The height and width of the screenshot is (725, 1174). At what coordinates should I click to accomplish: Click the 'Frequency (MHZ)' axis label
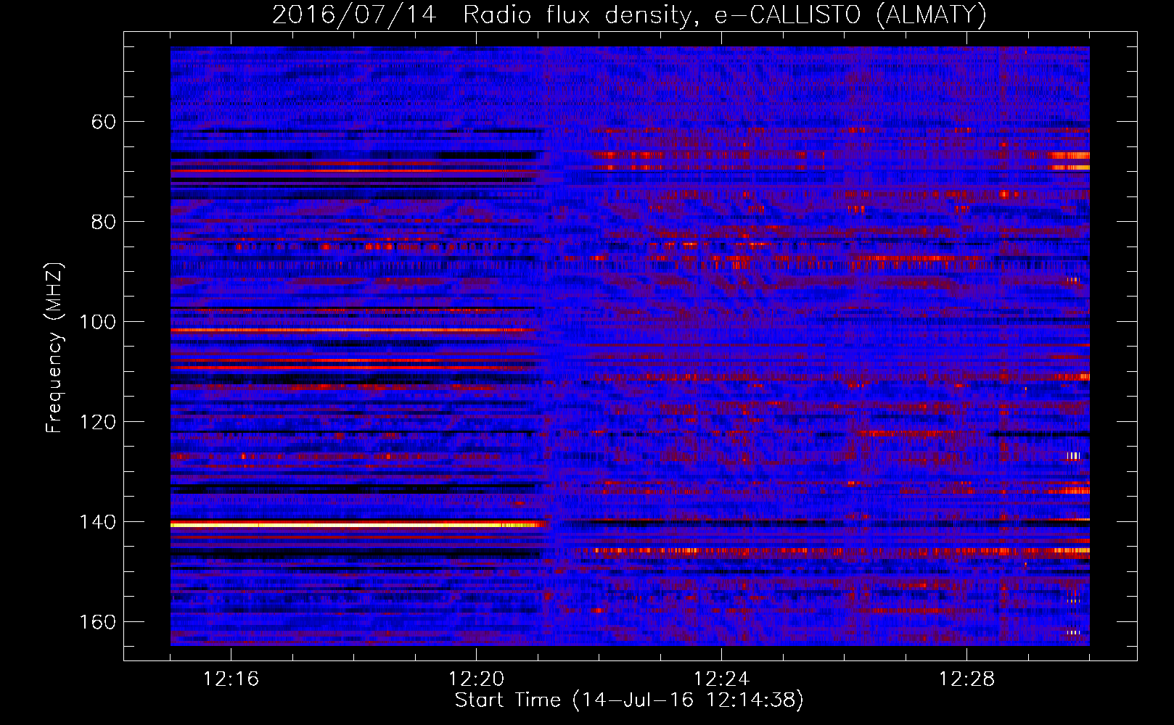coord(54,347)
